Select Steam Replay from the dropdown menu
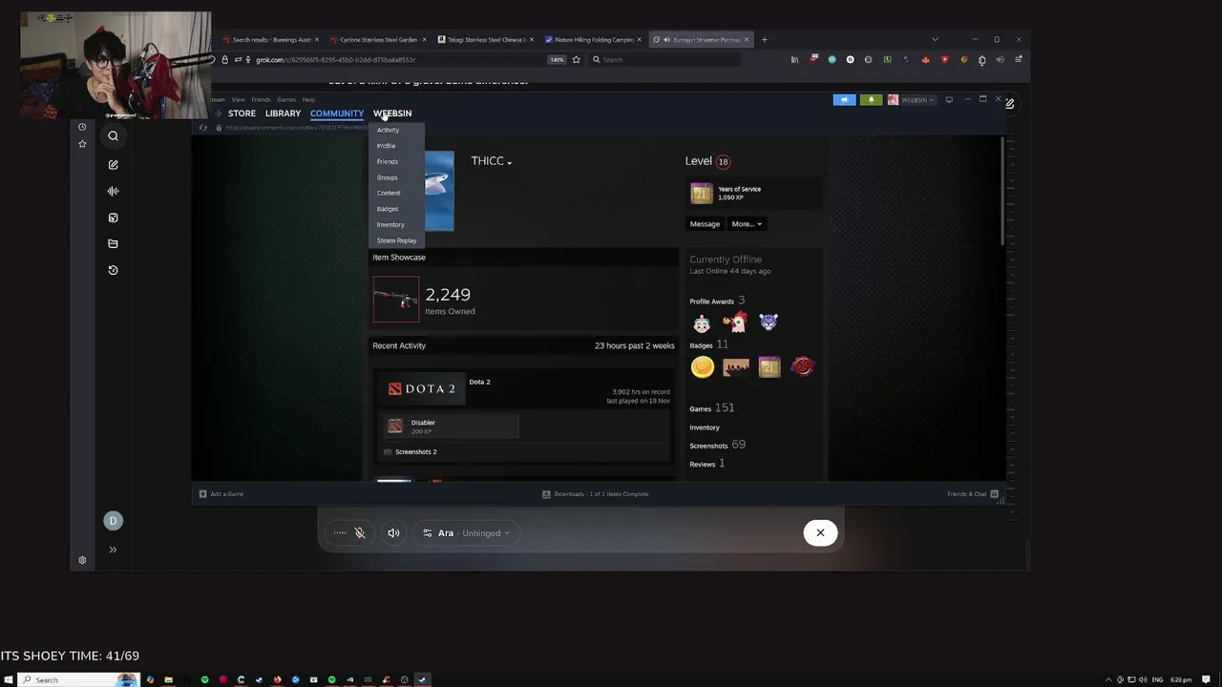 pyautogui.click(x=396, y=240)
